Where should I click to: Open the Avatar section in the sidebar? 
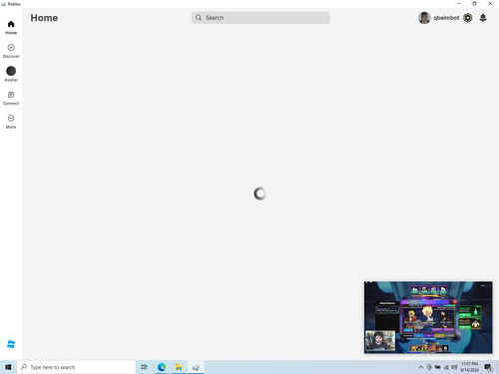pos(11,74)
